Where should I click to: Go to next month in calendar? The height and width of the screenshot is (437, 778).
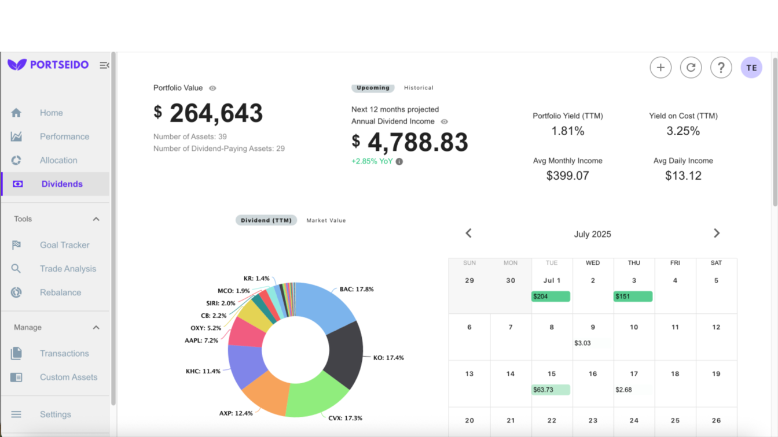click(x=717, y=233)
